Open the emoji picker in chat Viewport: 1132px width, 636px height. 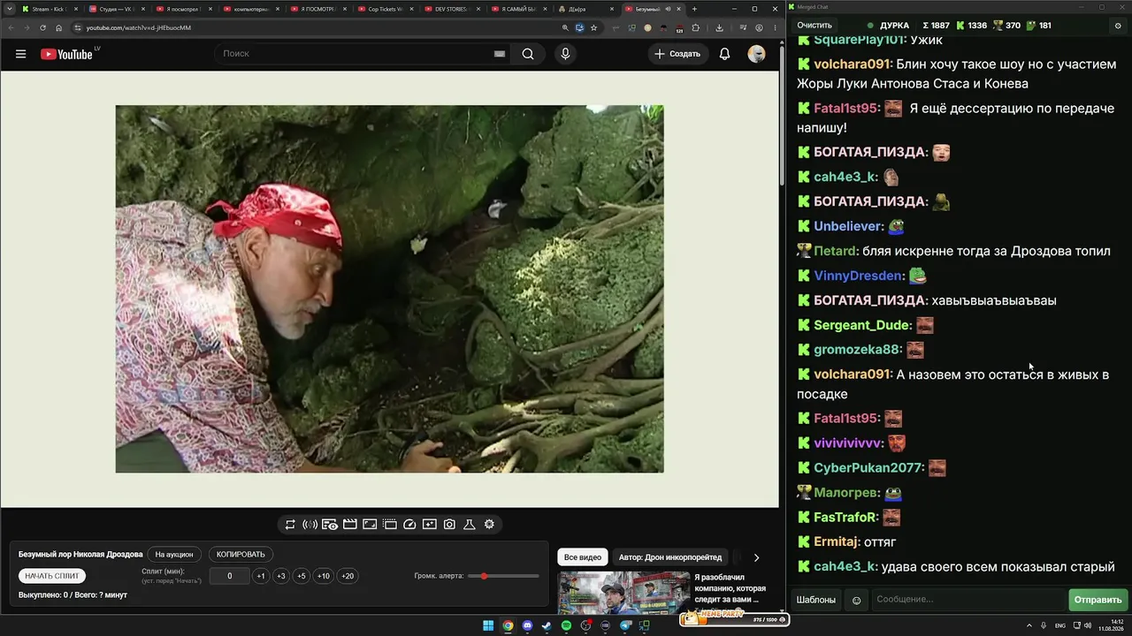click(x=856, y=600)
